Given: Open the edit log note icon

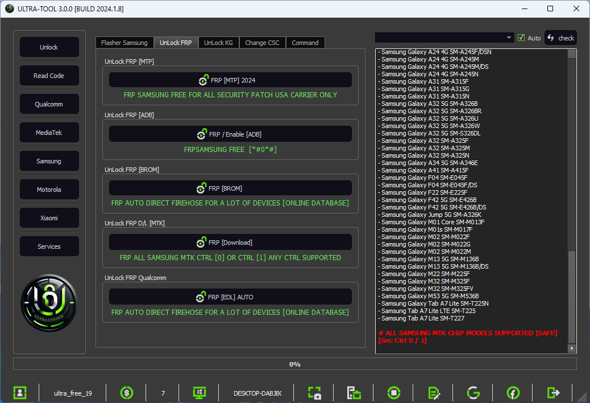Looking at the screenshot, I should pos(434,393).
